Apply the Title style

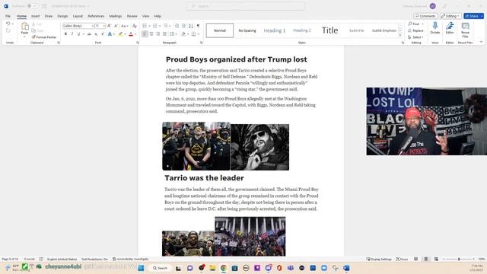tap(329, 30)
